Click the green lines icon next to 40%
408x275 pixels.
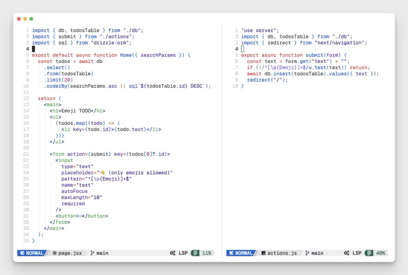click(369, 253)
